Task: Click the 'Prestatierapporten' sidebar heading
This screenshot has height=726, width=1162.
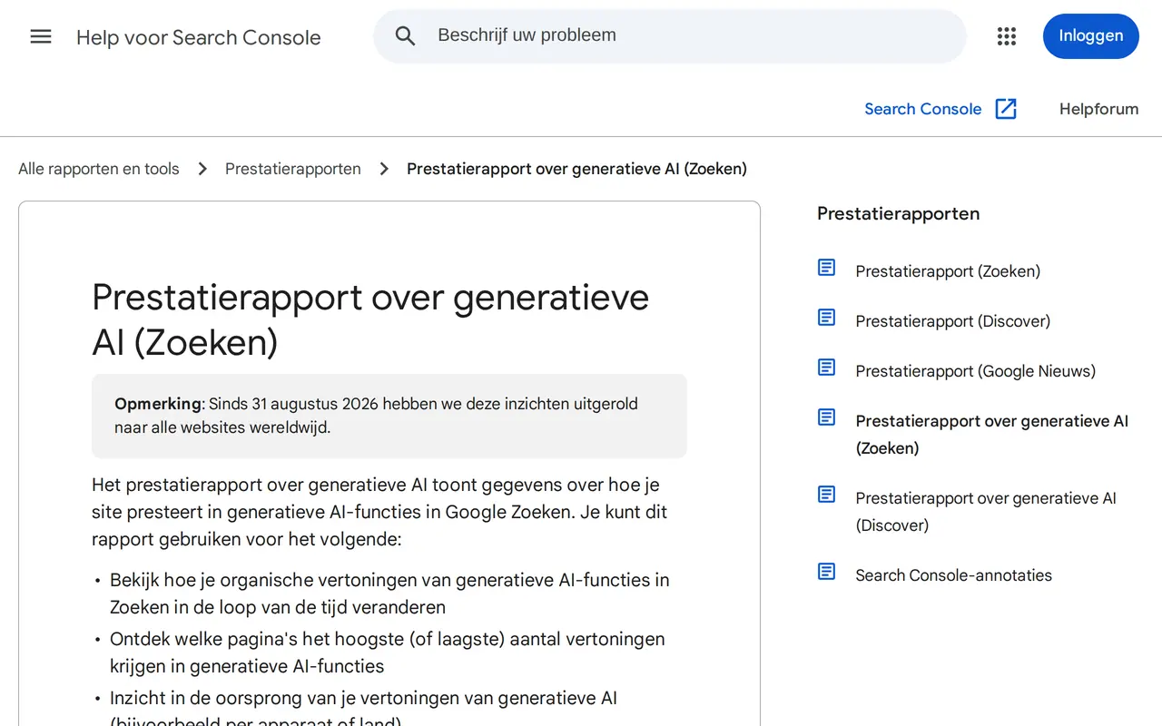Action: click(898, 214)
